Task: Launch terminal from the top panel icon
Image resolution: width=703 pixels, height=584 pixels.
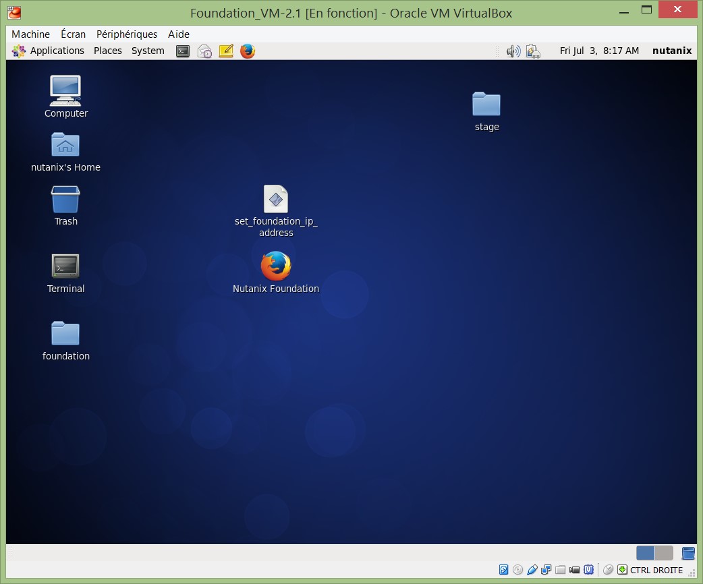Action: pos(183,51)
